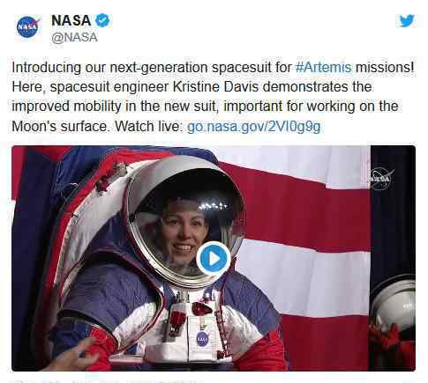Screen dimensions: 428x383
Task: Click the @NASA handle
Action: tap(74, 37)
